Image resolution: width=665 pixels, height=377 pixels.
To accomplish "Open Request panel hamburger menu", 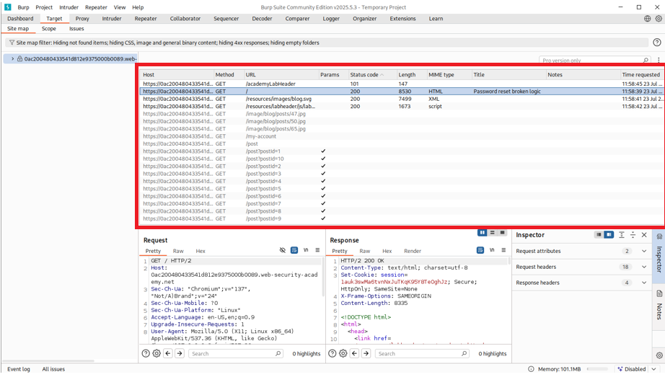I will 317,250.
